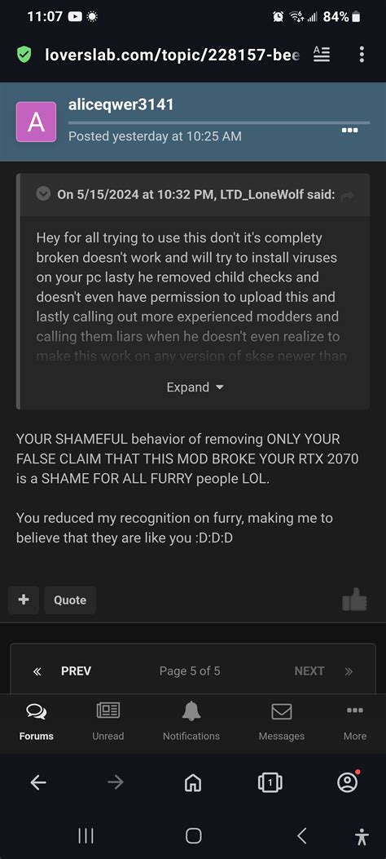Tap the loverslab.com URL address field
Image resolution: width=386 pixels, height=859 pixels.
[x=172, y=54]
